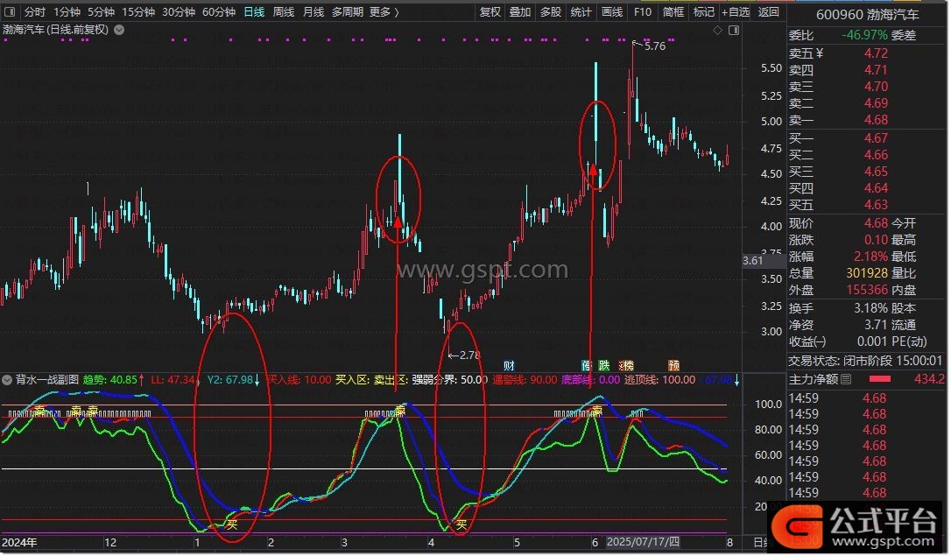The width and height of the screenshot is (951, 556).
Task: Click the 买 signal near January
Action: point(232,524)
